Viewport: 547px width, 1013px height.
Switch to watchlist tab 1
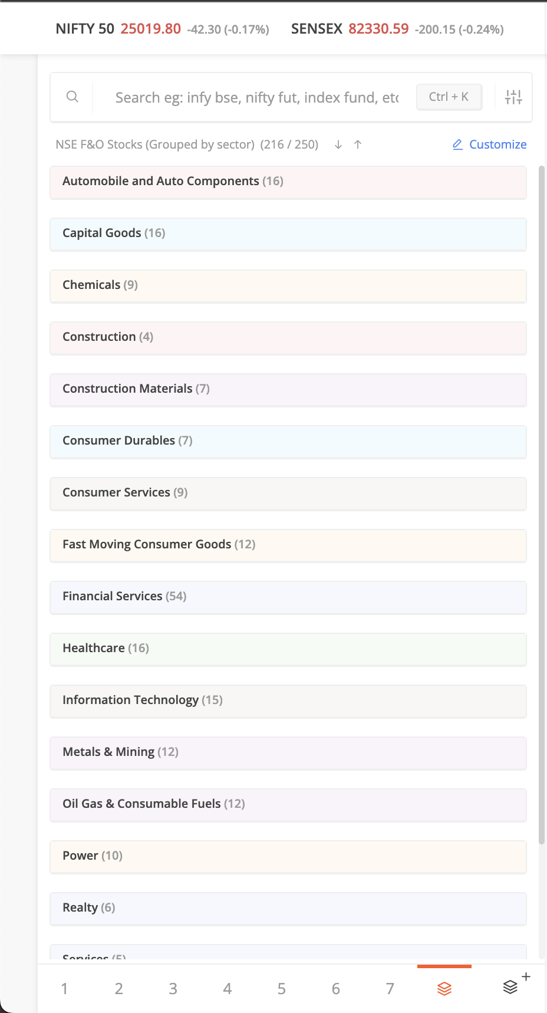pos(64,989)
